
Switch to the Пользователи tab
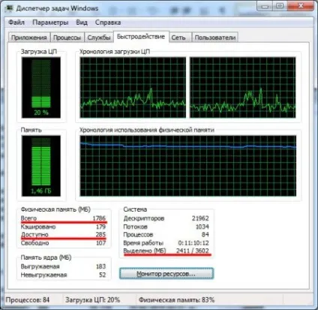tap(215, 38)
